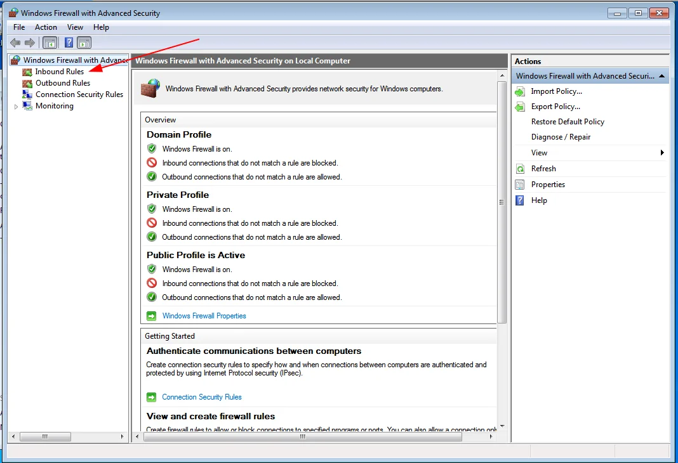The height and width of the screenshot is (463, 678).
Task: Click the tree pane scroll right arrow
Action: pos(122,436)
